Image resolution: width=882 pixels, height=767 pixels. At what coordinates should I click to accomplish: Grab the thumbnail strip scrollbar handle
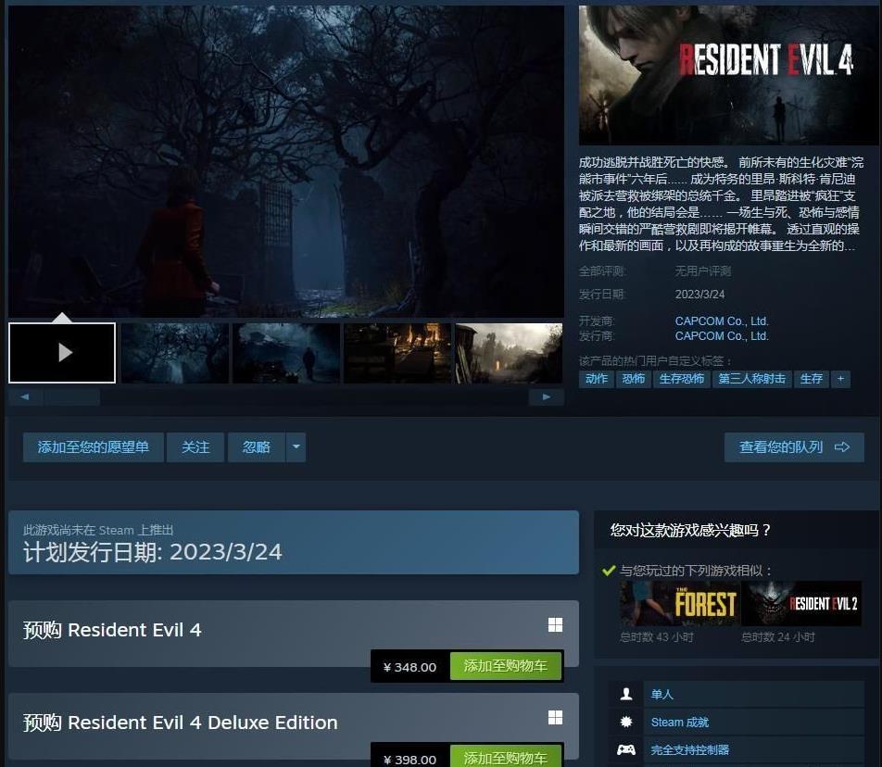[72, 397]
